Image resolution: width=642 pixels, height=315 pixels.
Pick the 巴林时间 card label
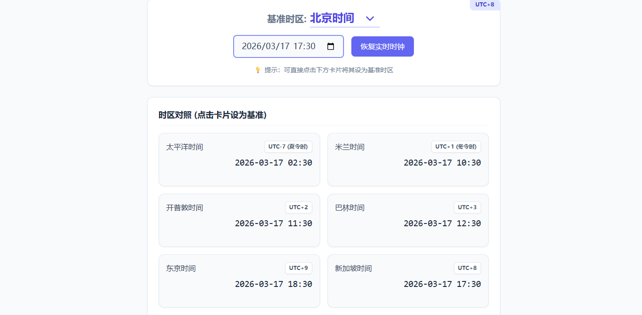350,208
